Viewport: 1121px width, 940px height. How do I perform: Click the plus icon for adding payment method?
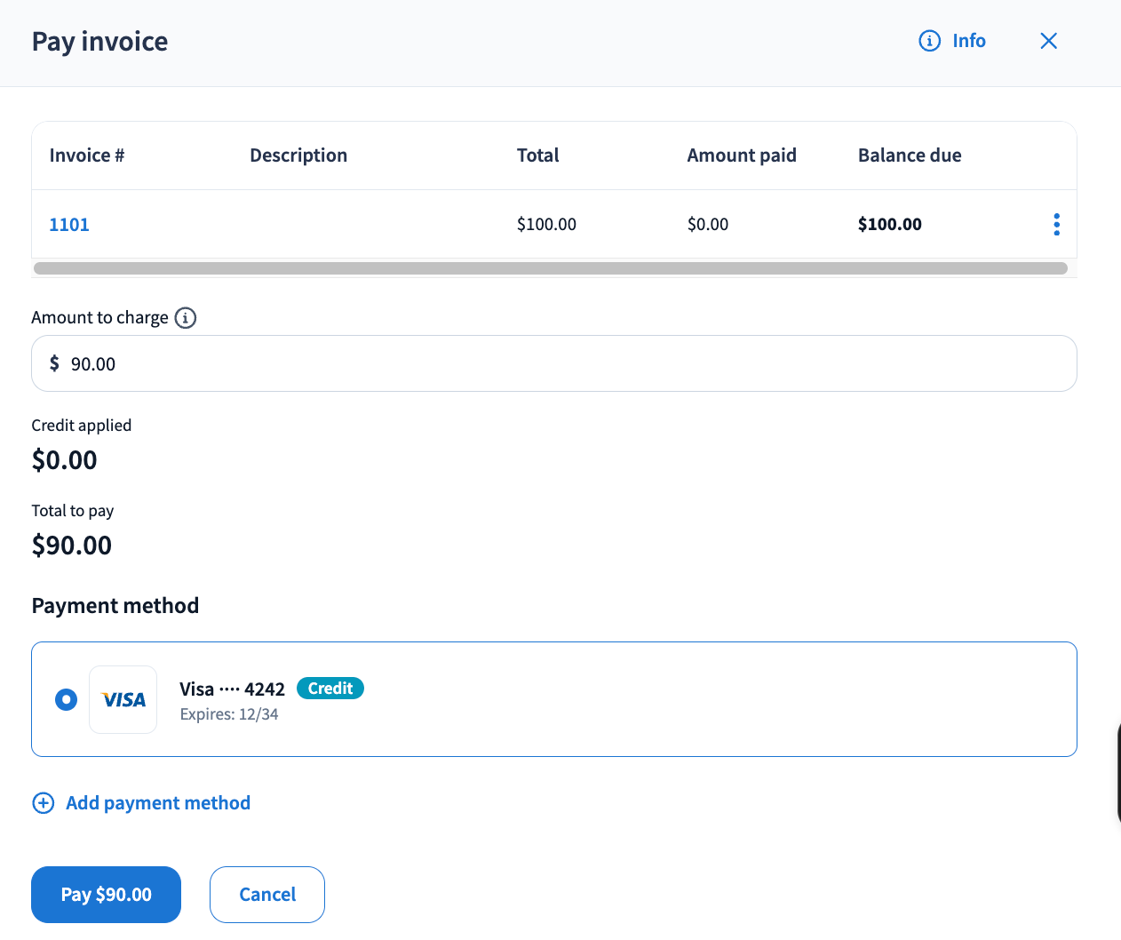44,803
